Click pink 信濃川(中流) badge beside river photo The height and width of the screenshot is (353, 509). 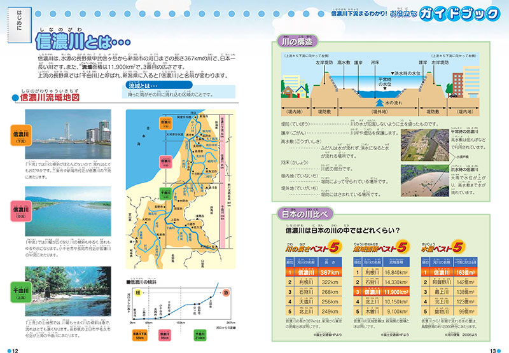(21, 211)
